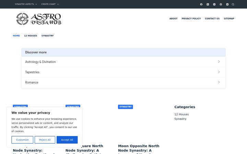
Task: Open the Moon Opposite North Node article
Action: (139, 149)
